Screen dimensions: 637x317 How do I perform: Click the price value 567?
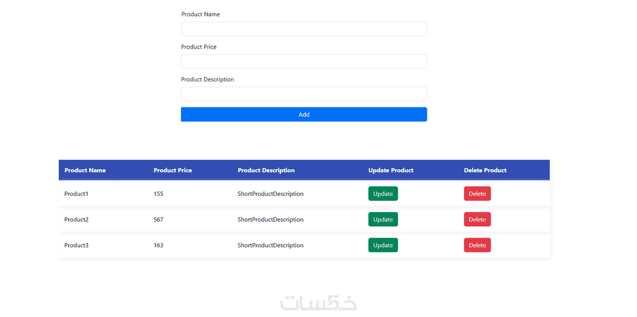(x=159, y=219)
